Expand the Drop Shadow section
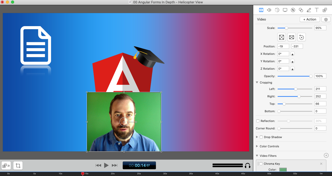This screenshot has height=176, width=332. (x=257, y=137)
